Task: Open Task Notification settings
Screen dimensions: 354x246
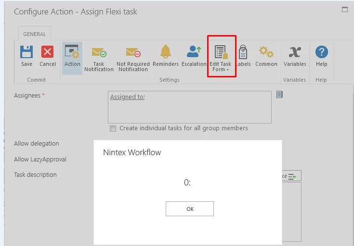Action: tap(99, 59)
